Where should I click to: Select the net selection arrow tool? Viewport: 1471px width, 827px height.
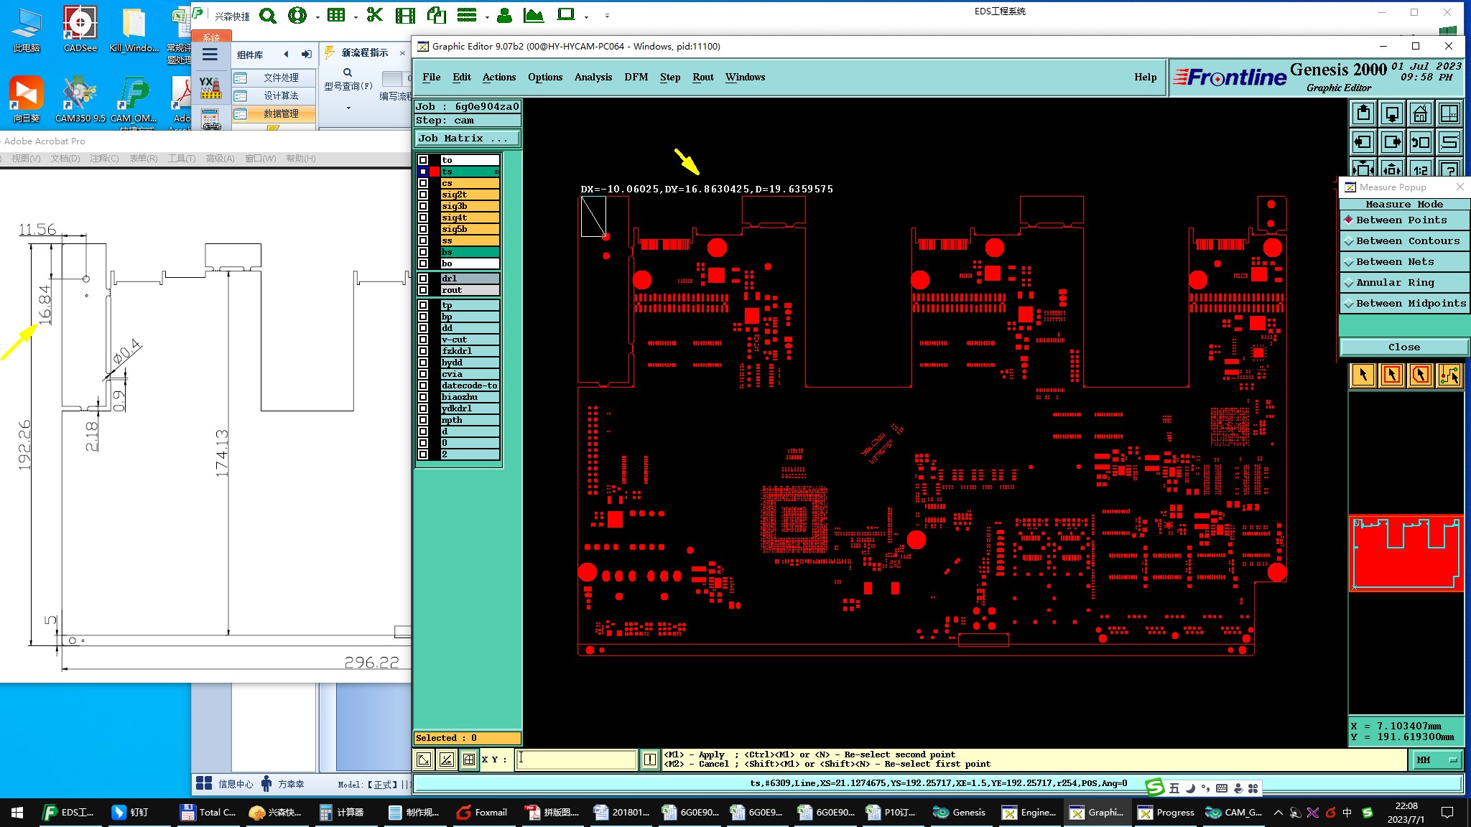click(1449, 375)
